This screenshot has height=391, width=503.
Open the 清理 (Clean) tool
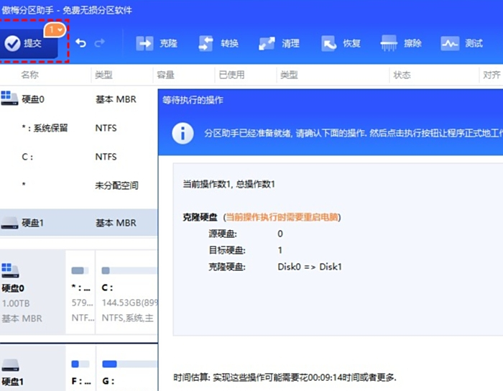[x=279, y=43]
